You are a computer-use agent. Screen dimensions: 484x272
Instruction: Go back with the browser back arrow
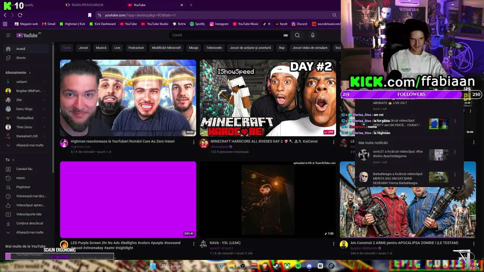click(x=5, y=15)
